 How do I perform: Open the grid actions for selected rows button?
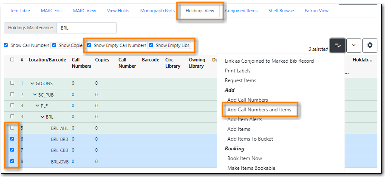(337, 45)
